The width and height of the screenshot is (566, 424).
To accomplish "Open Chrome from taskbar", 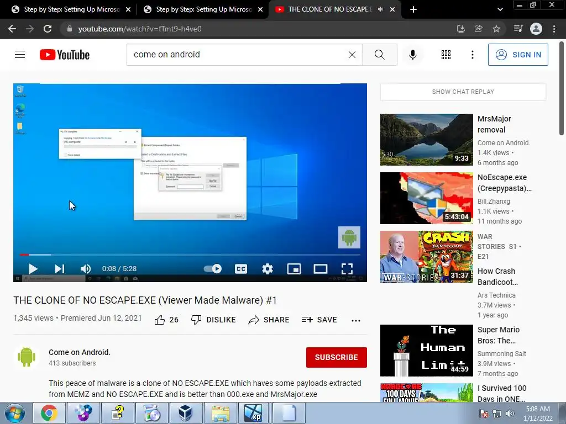I will pos(49,413).
